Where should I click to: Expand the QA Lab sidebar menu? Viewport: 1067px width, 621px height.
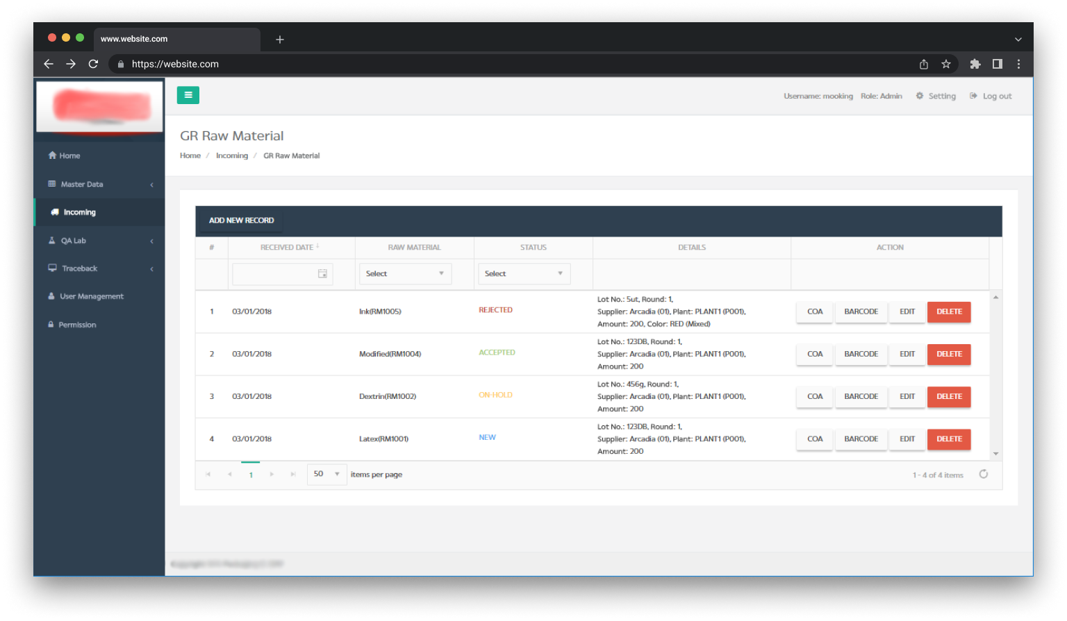click(x=99, y=241)
